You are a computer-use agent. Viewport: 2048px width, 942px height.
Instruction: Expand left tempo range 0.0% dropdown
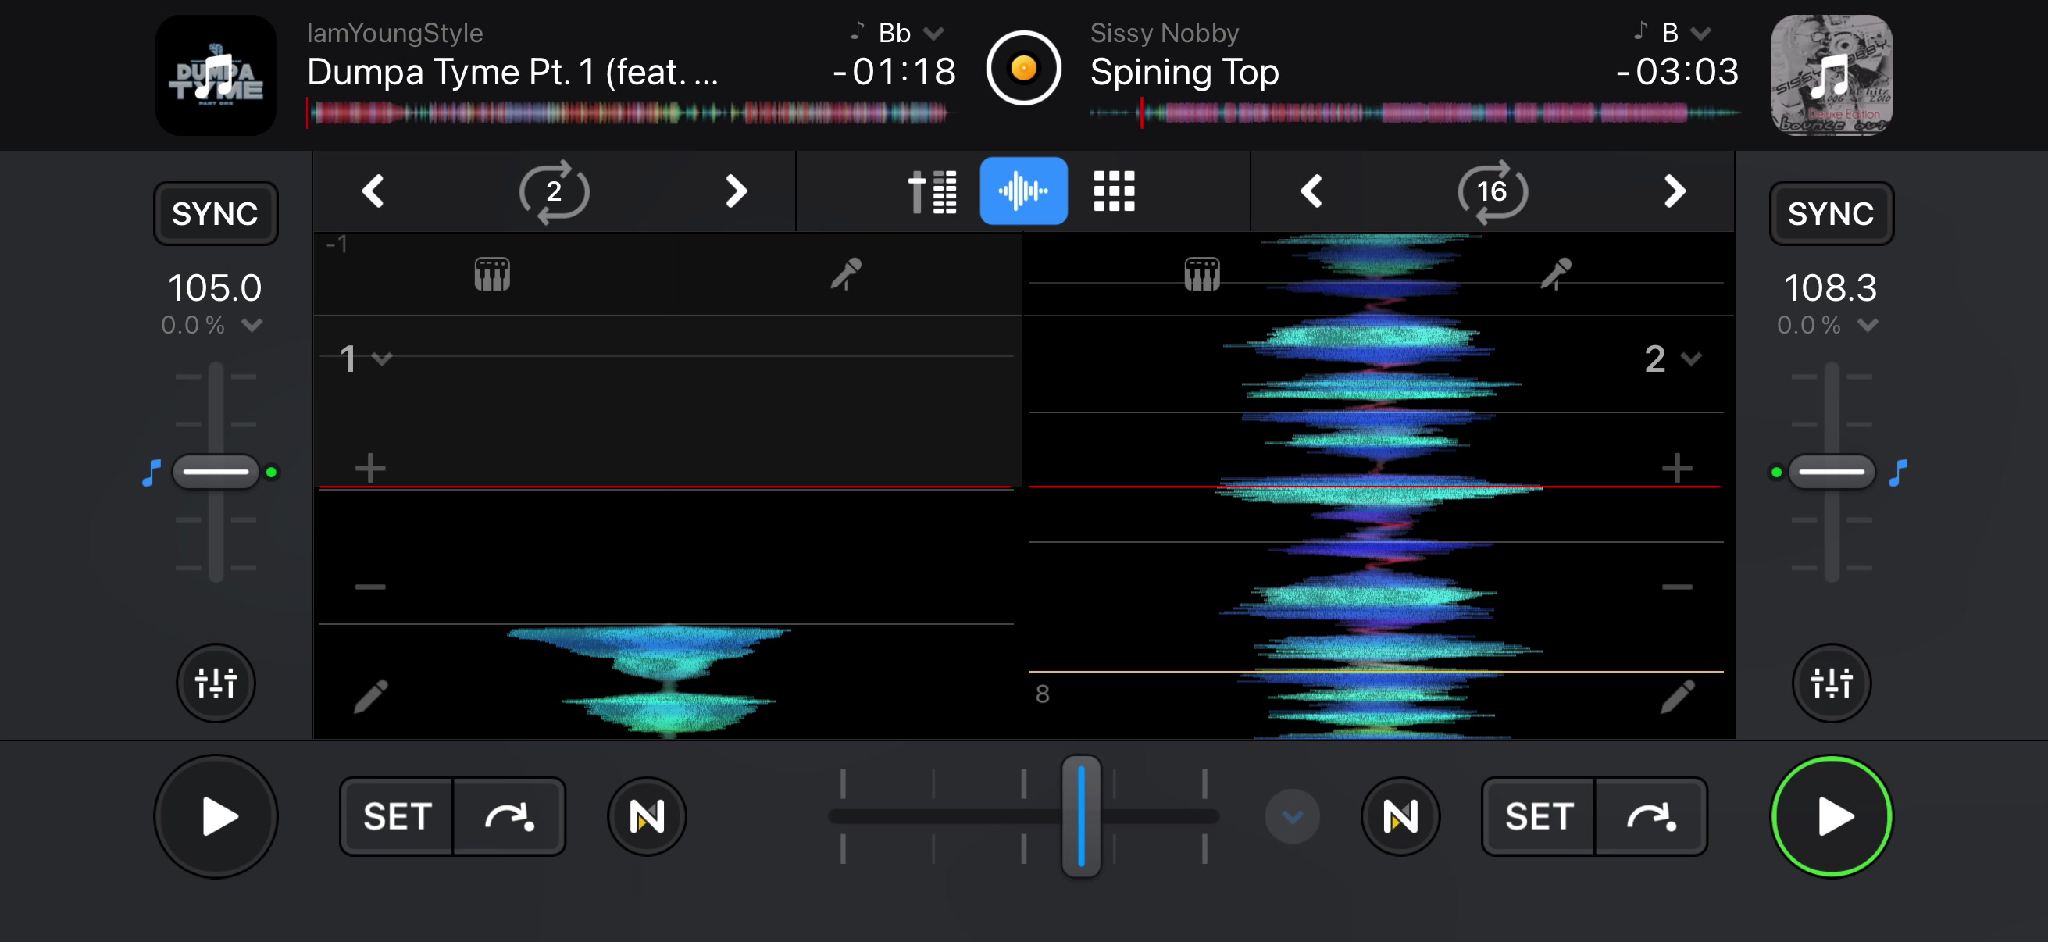tap(252, 325)
